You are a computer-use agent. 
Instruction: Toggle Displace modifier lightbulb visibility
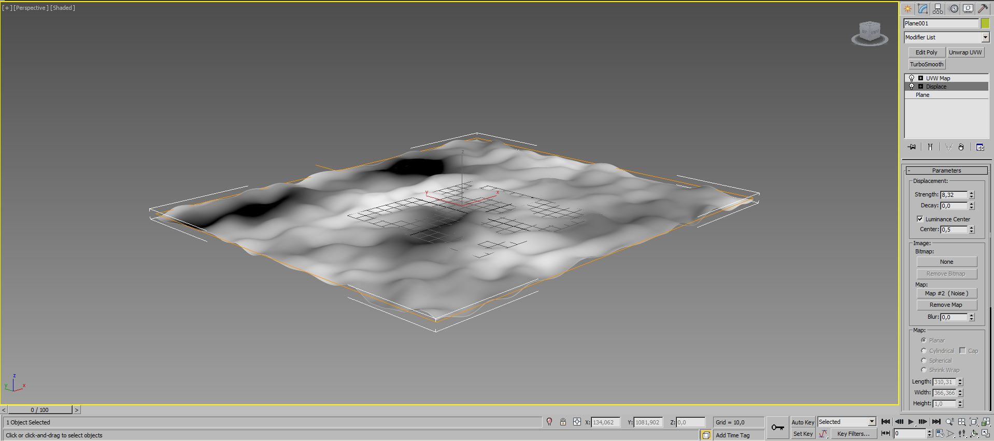912,87
